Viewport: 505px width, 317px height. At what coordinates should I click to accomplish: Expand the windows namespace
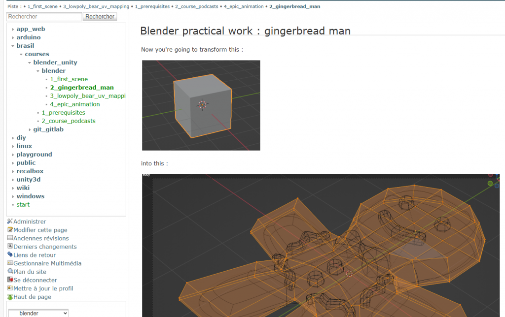click(13, 196)
